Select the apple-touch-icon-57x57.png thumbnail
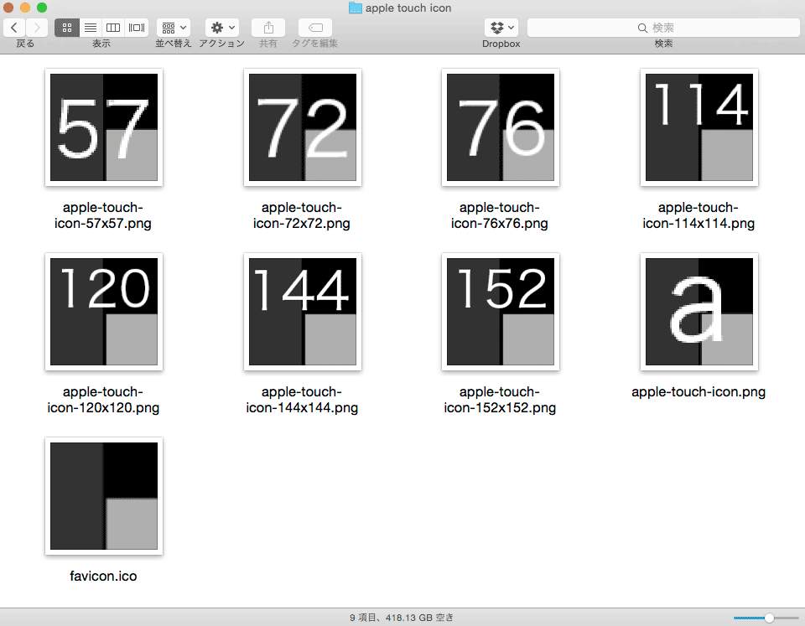Screen dimensions: 805x626 point(104,127)
